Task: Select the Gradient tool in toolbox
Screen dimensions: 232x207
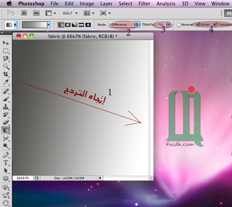Action: (x=6, y=130)
